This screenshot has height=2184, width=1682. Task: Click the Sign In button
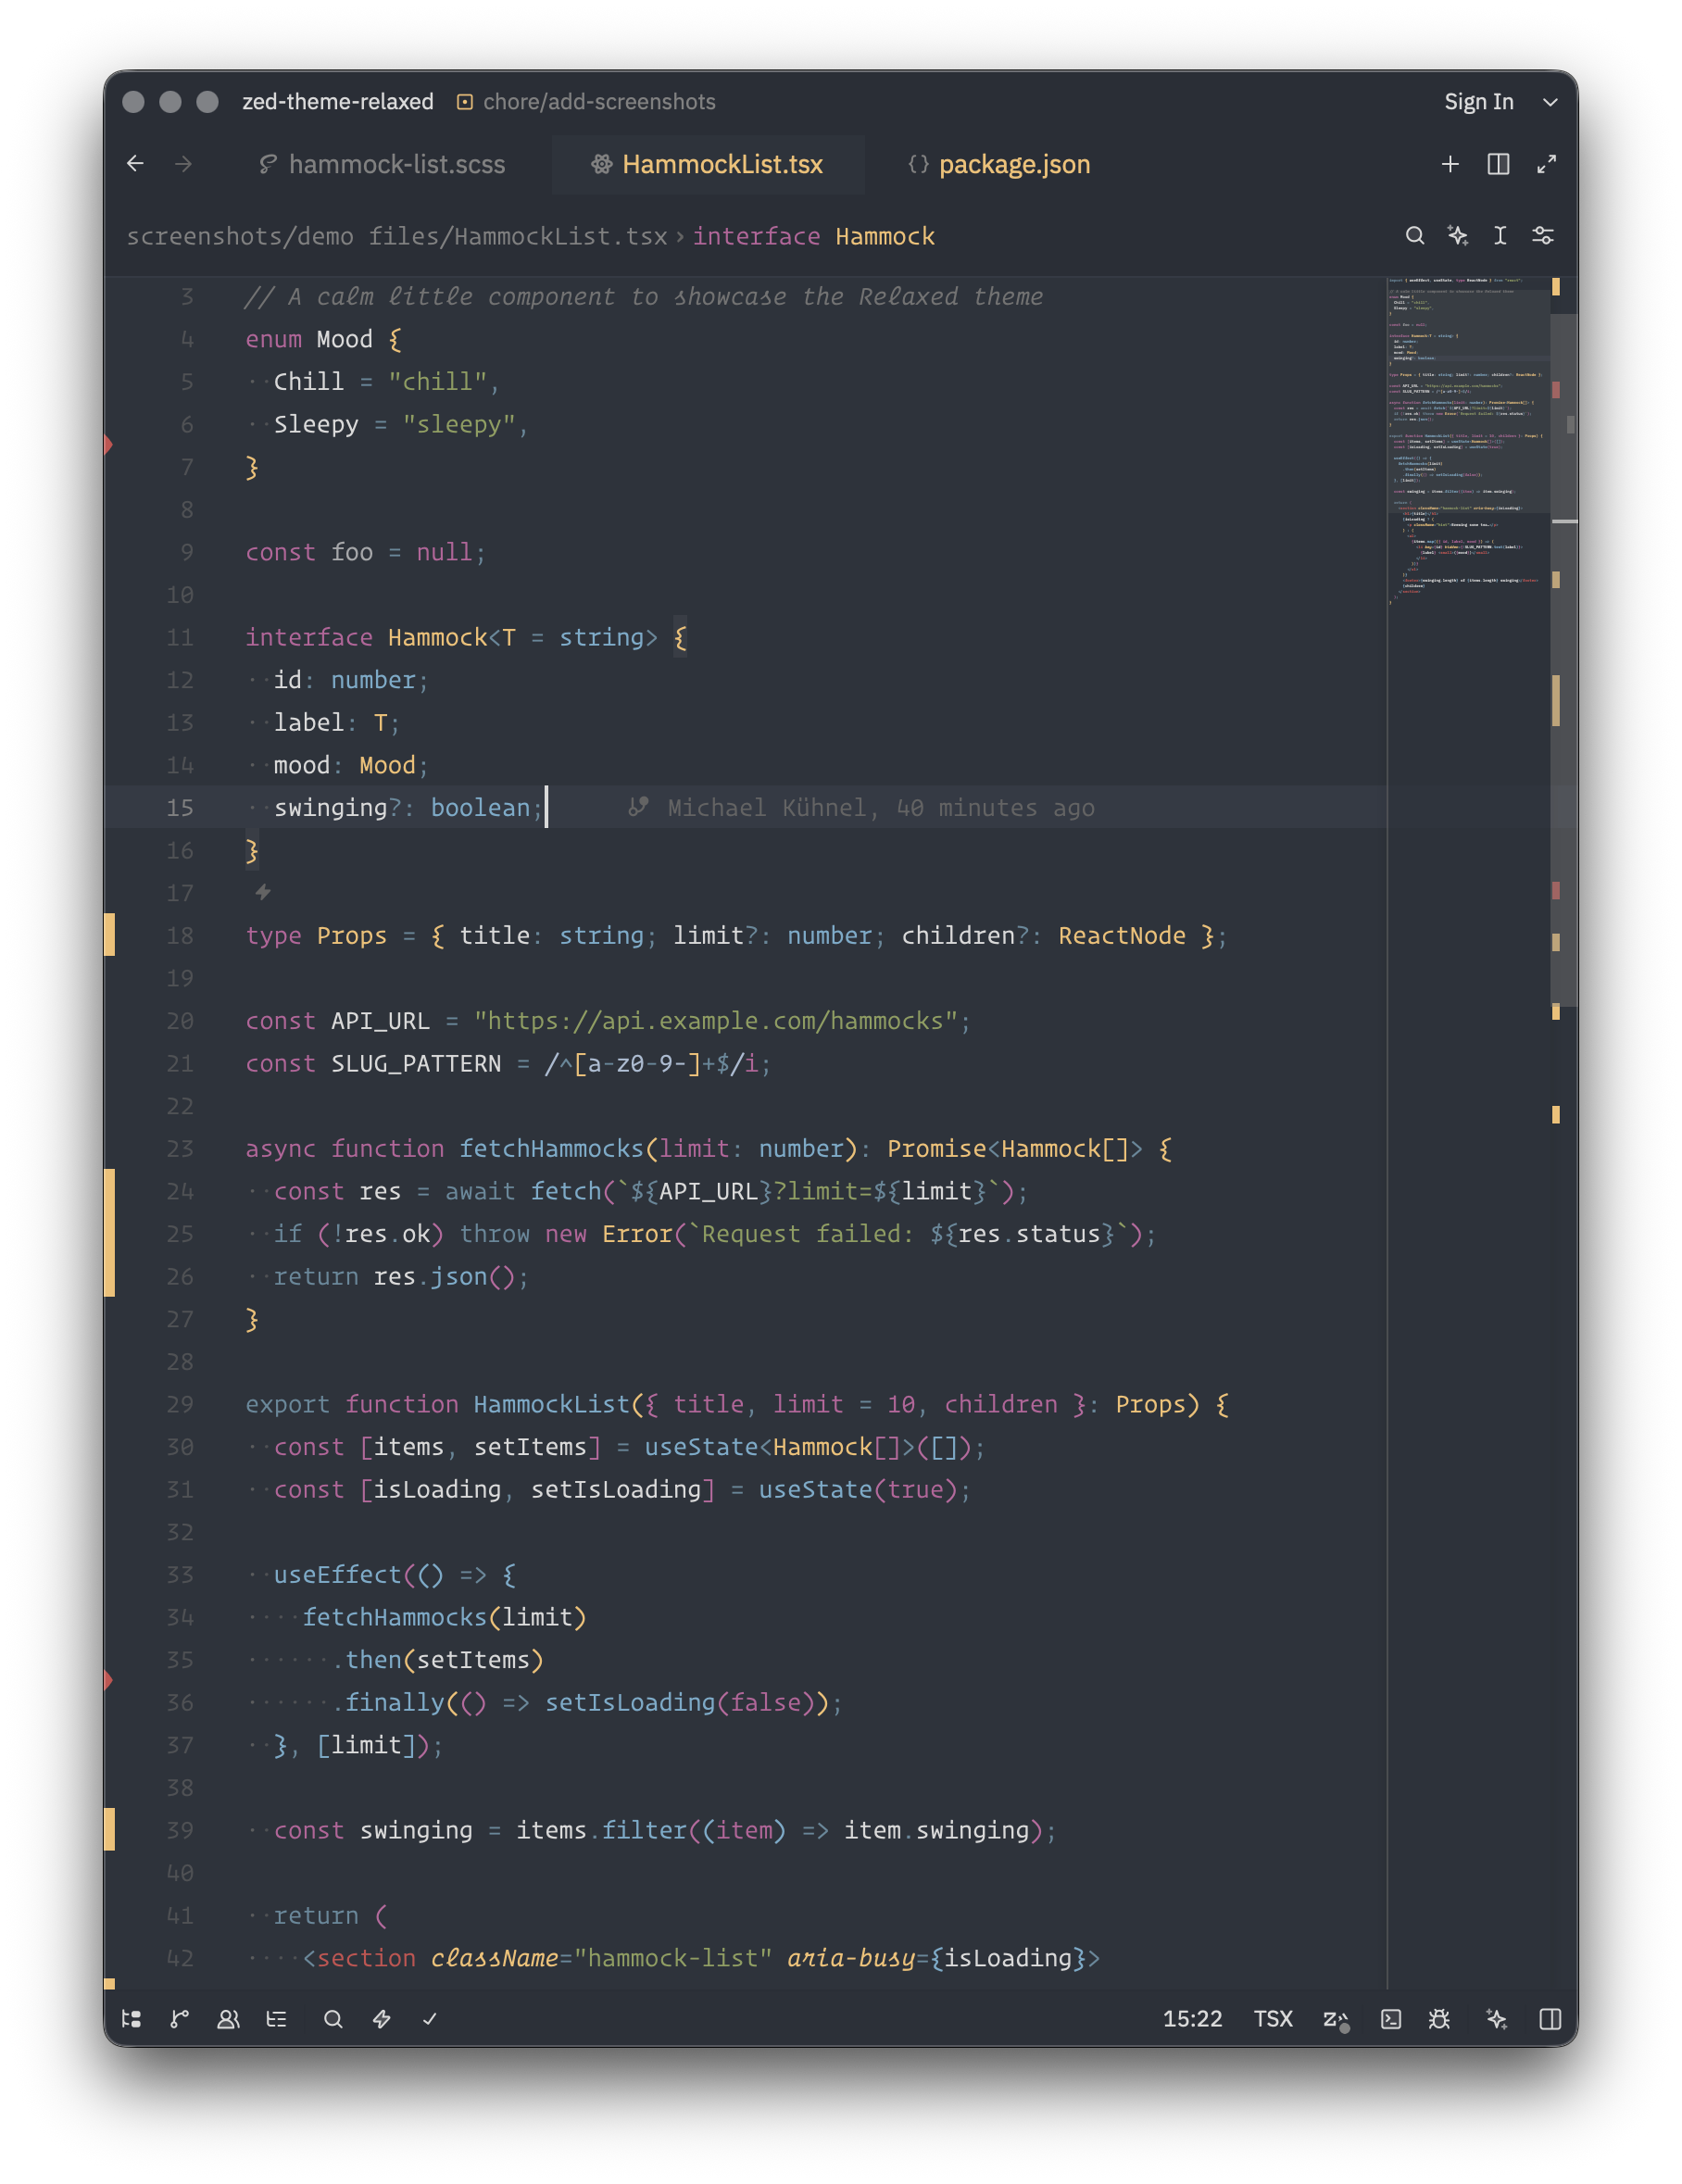point(1478,102)
